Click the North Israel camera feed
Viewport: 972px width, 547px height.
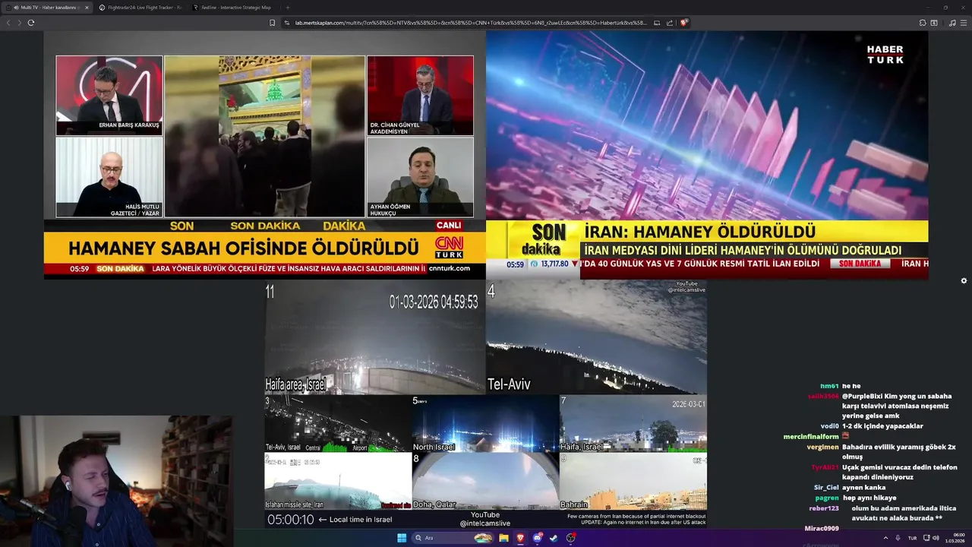[x=485, y=423]
